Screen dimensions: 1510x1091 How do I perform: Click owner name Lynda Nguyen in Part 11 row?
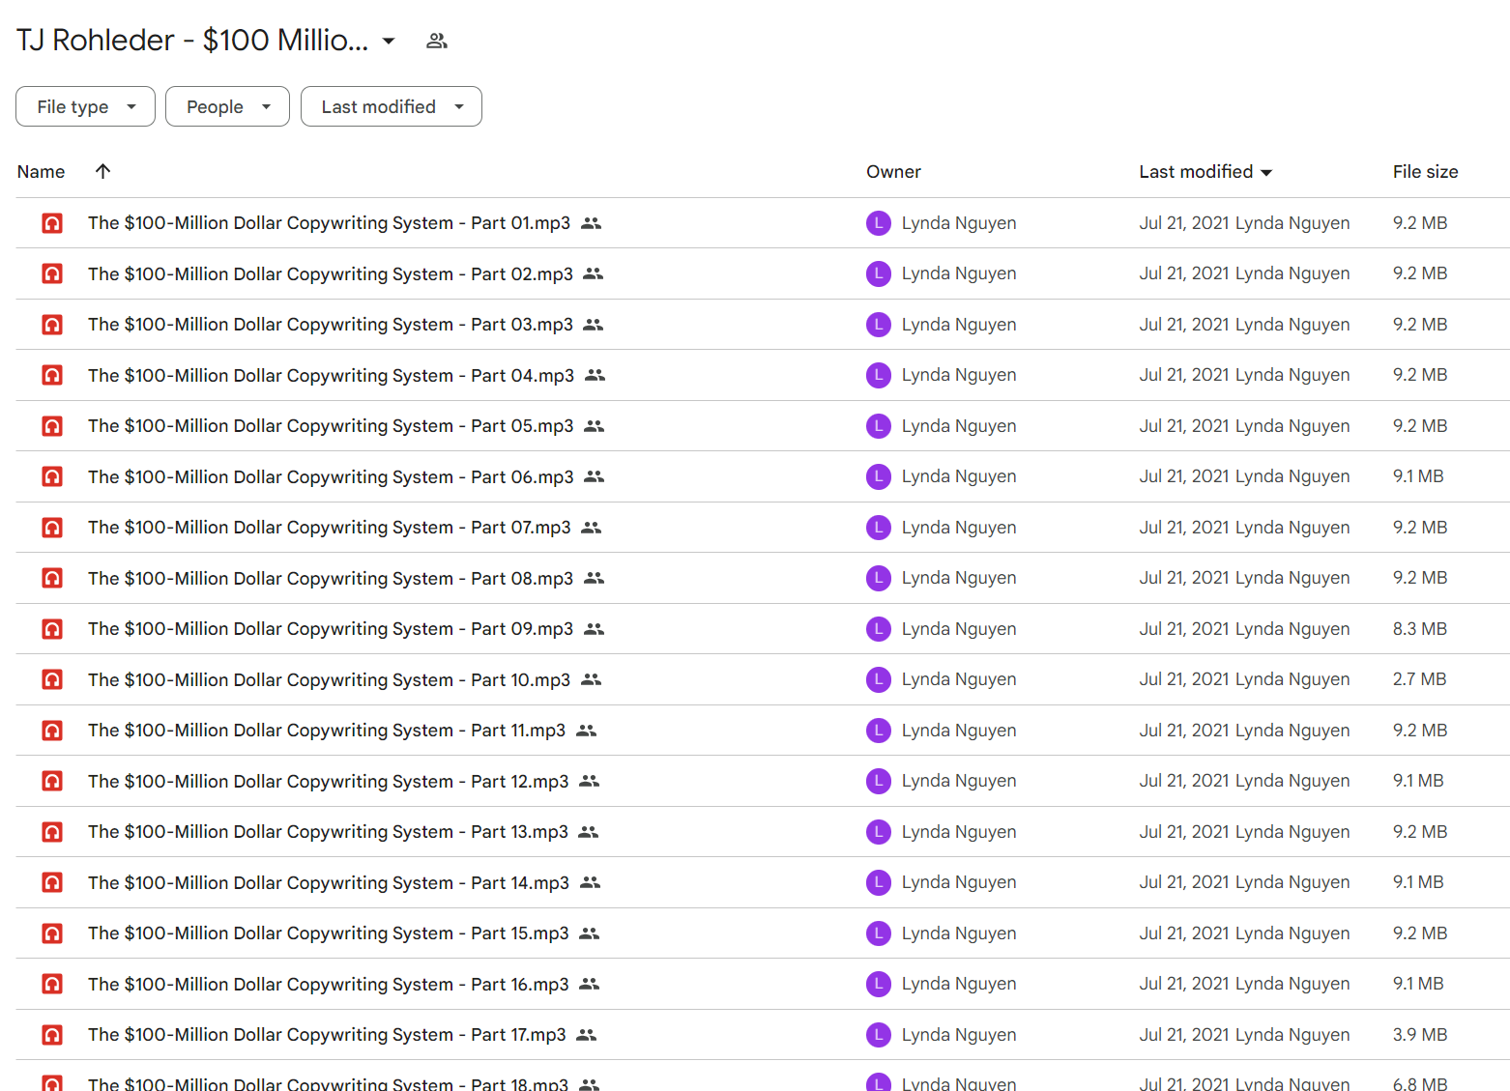click(959, 731)
